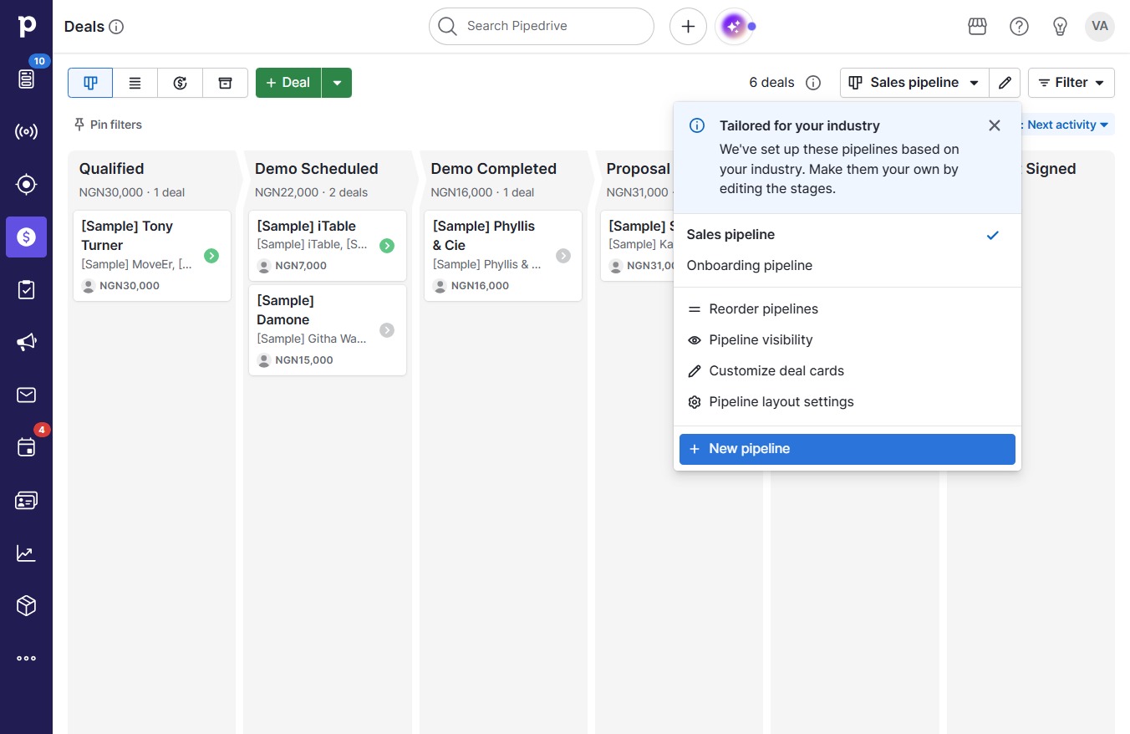Click the Search Pipedrive field
The image size is (1130, 734).
542,27
